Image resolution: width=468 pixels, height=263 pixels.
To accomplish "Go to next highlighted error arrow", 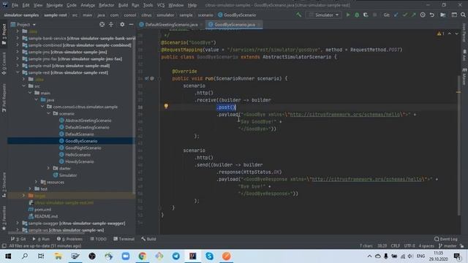I will [456, 34].
